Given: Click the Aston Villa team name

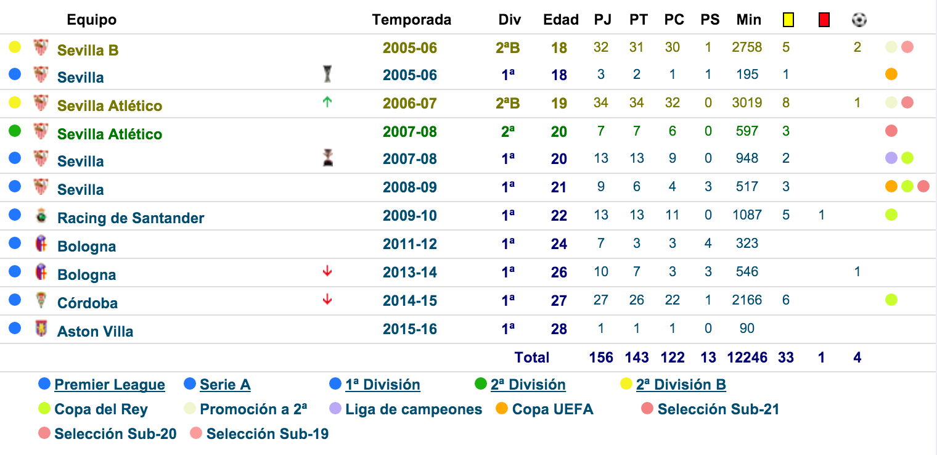Looking at the screenshot, I should 95,331.
